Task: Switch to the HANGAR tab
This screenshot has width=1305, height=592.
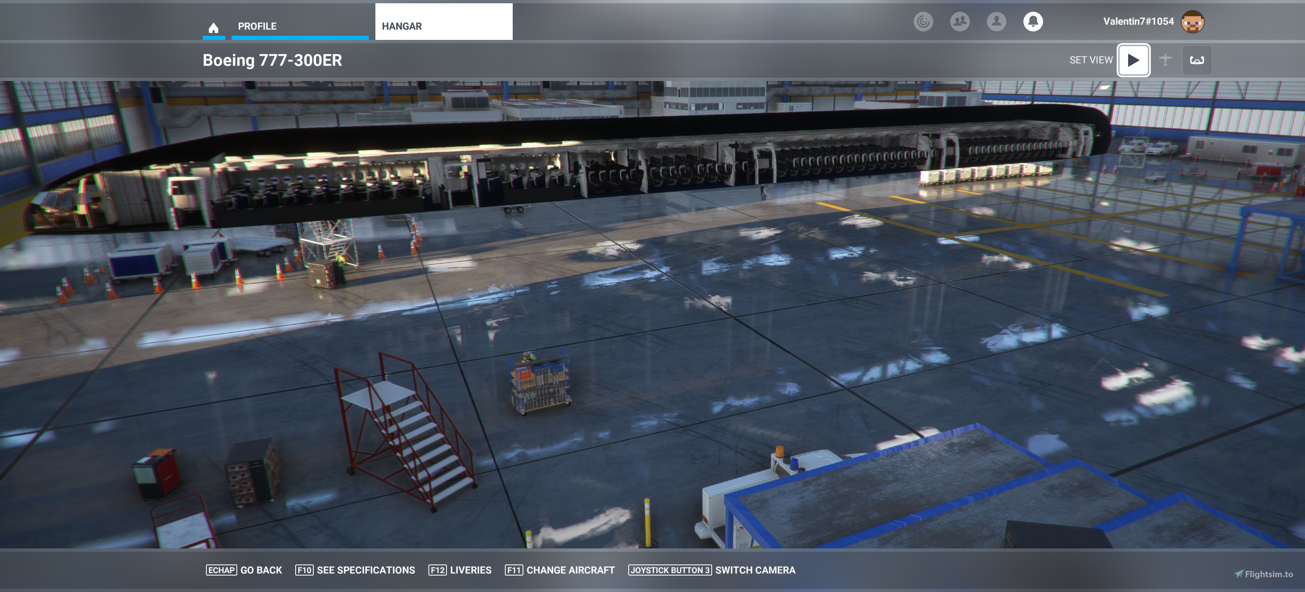Action: pyautogui.click(x=402, y=26)
